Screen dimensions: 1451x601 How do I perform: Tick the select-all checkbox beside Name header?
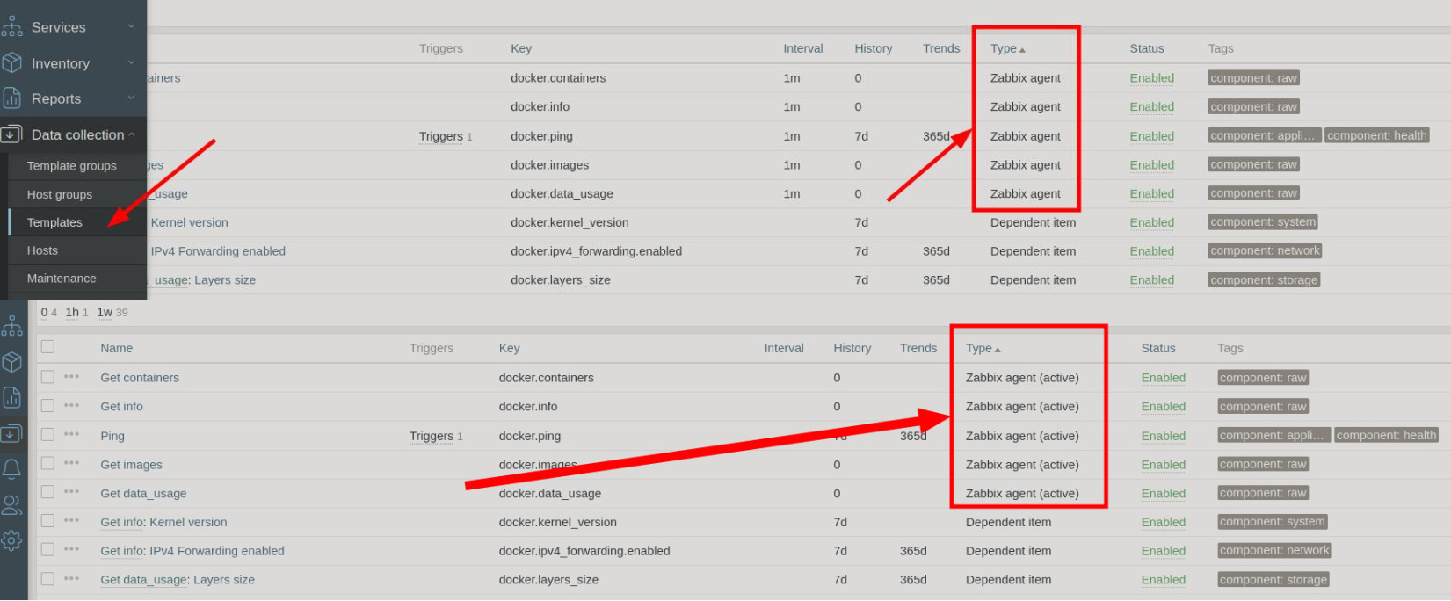click(x=48, y=347)
